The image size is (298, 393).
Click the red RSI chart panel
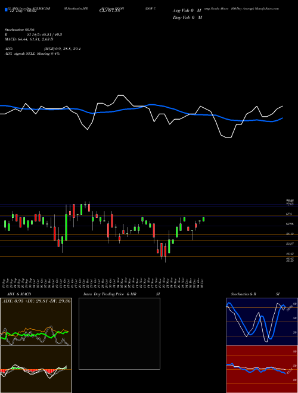[x=262, y=369]
